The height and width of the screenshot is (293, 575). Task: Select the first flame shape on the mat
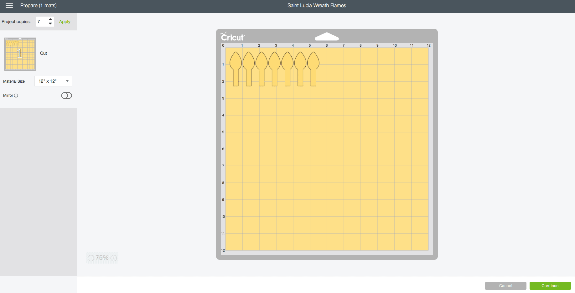pyautogui.click(x=236, y=63)
